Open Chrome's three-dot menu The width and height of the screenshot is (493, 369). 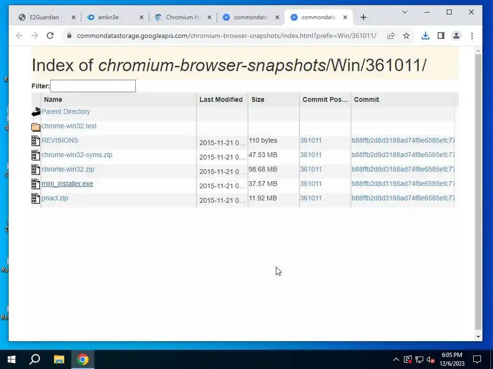pyautogui.click(x=472, y=36)
